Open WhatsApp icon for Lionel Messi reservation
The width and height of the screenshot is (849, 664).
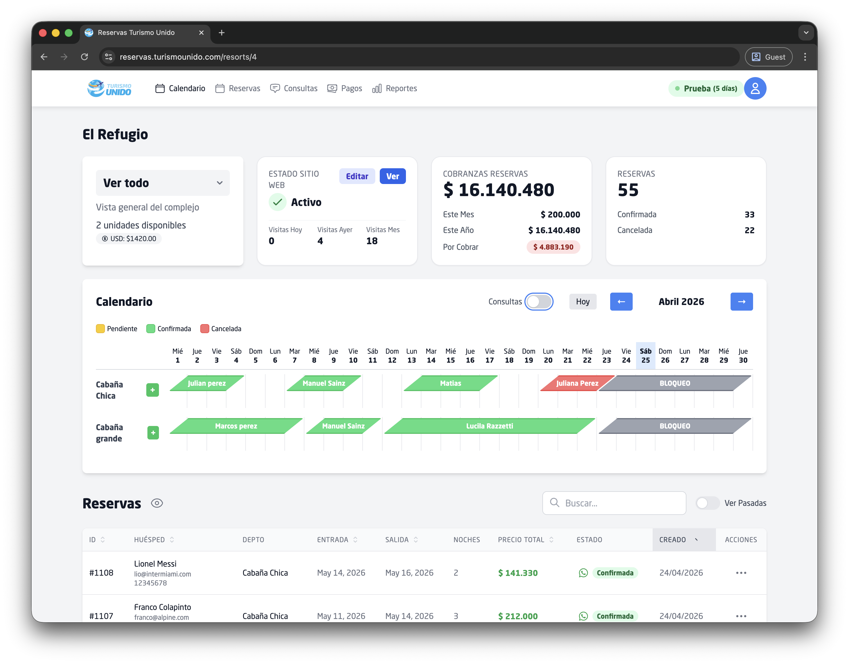coord(583,573)
